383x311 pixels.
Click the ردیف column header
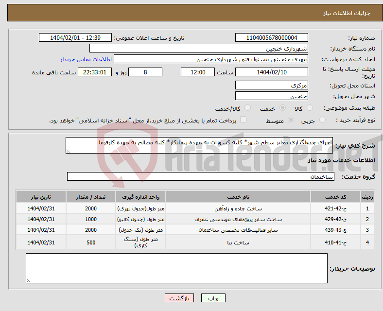(367, 197)
